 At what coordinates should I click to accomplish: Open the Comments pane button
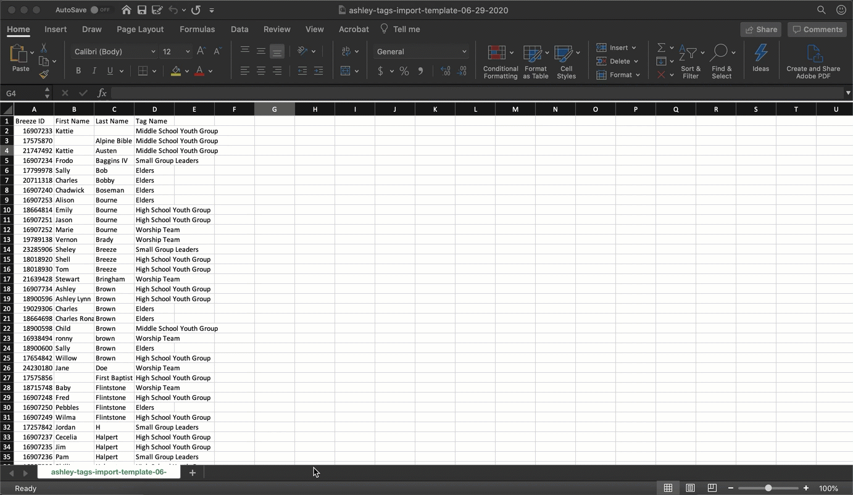[x=817, y=29]
